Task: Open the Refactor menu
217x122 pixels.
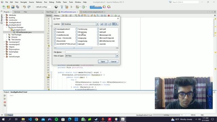Action: click(x=39, y=2)
